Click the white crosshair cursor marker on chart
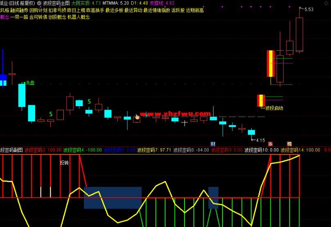331x227 pixels. click(185, 123)
